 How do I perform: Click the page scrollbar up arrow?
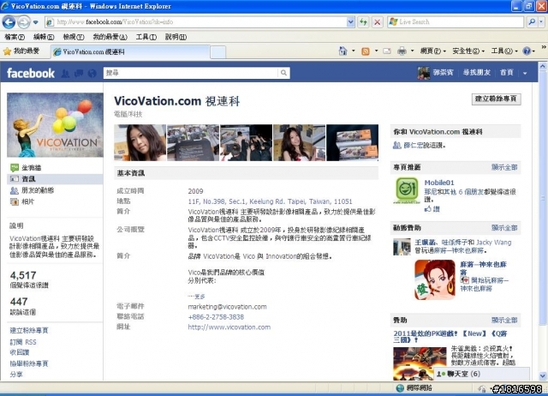point(542,66)
